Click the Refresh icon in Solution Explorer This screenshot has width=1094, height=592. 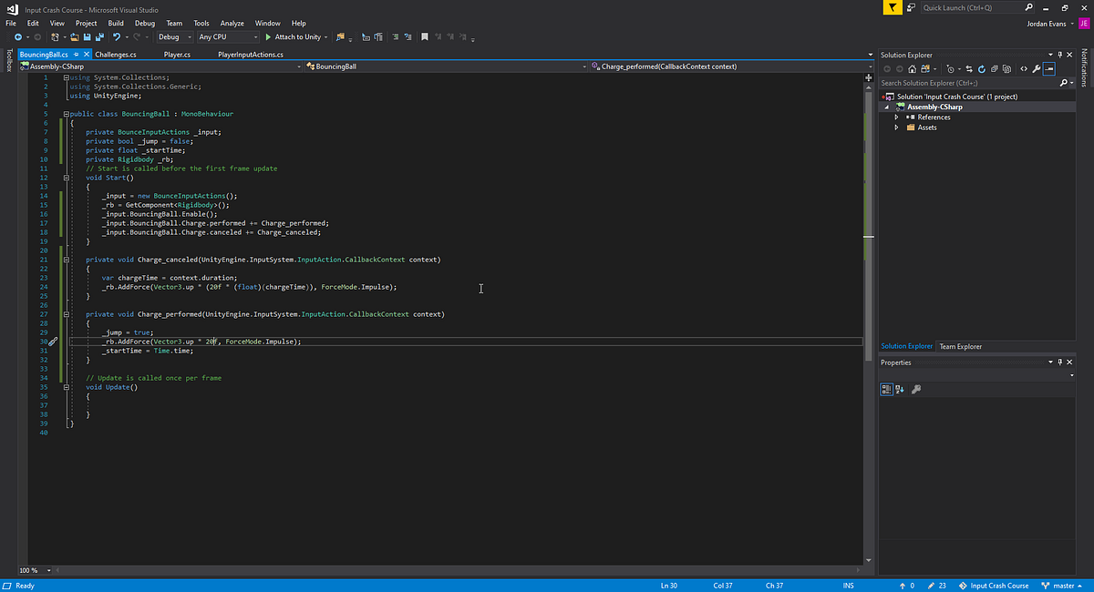coord(982,69)
